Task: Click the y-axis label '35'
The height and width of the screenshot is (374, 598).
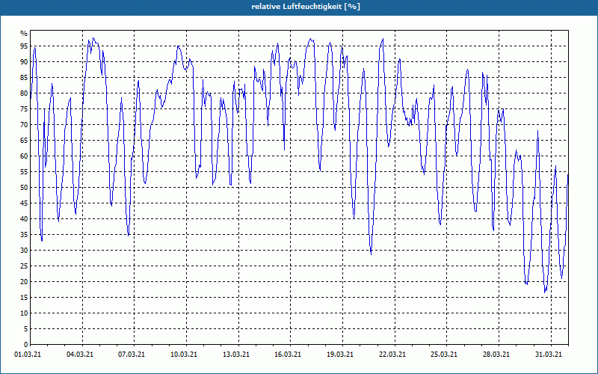Action: tap(24, 235)
